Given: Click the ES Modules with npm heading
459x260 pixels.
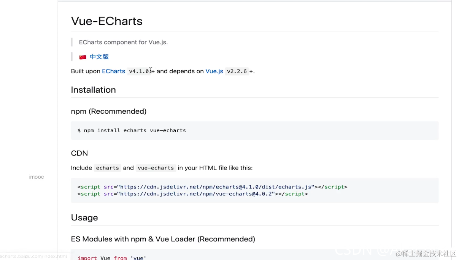Looking at the screenshot, I should pos(163,239).
